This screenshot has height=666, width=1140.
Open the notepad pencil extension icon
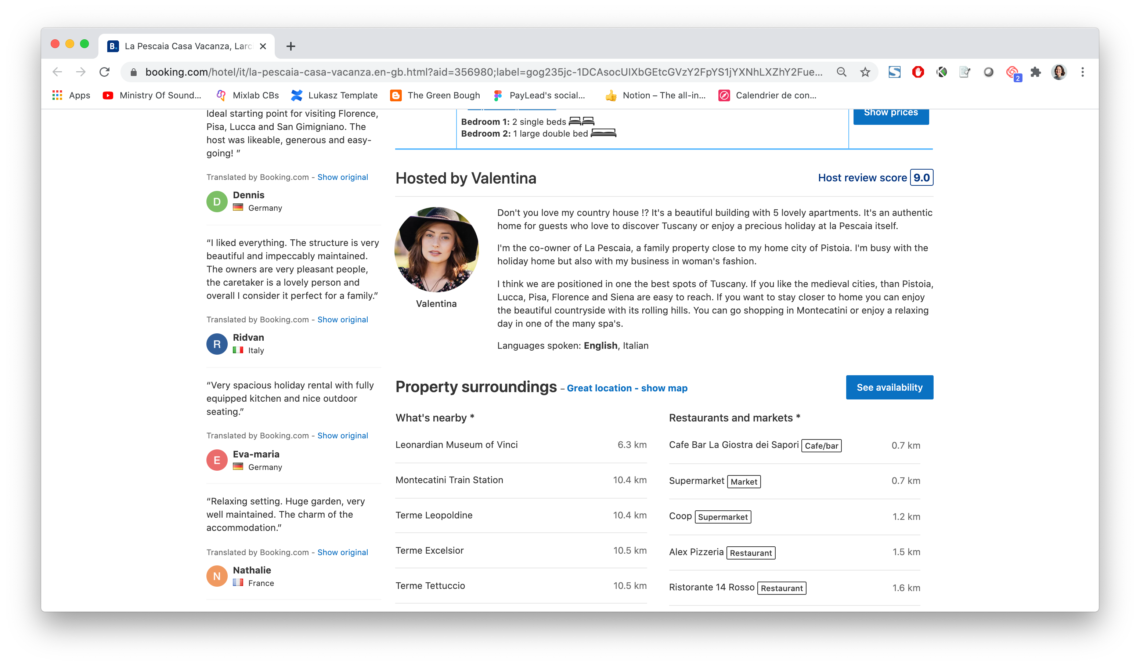pyautogui.click(x=965, y=72)
